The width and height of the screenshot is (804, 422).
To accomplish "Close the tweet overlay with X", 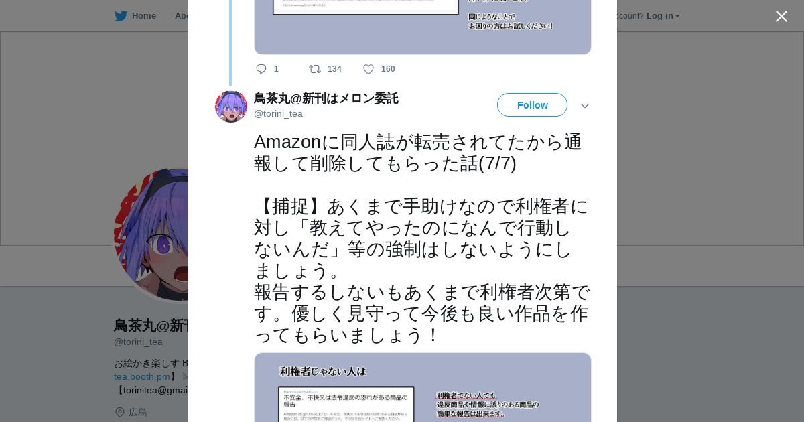I will click(x=781, y=16).
